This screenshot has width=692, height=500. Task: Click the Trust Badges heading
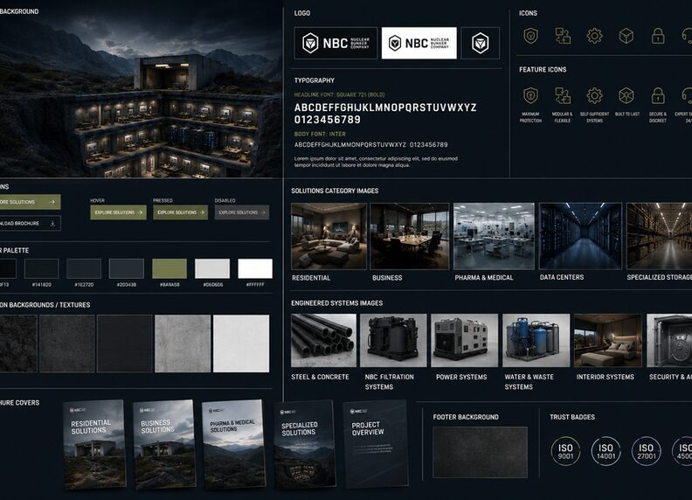click(572, 417)
